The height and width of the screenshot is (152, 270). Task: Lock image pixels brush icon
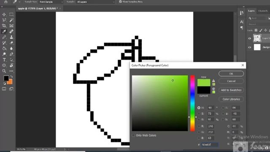coord(261,30)
